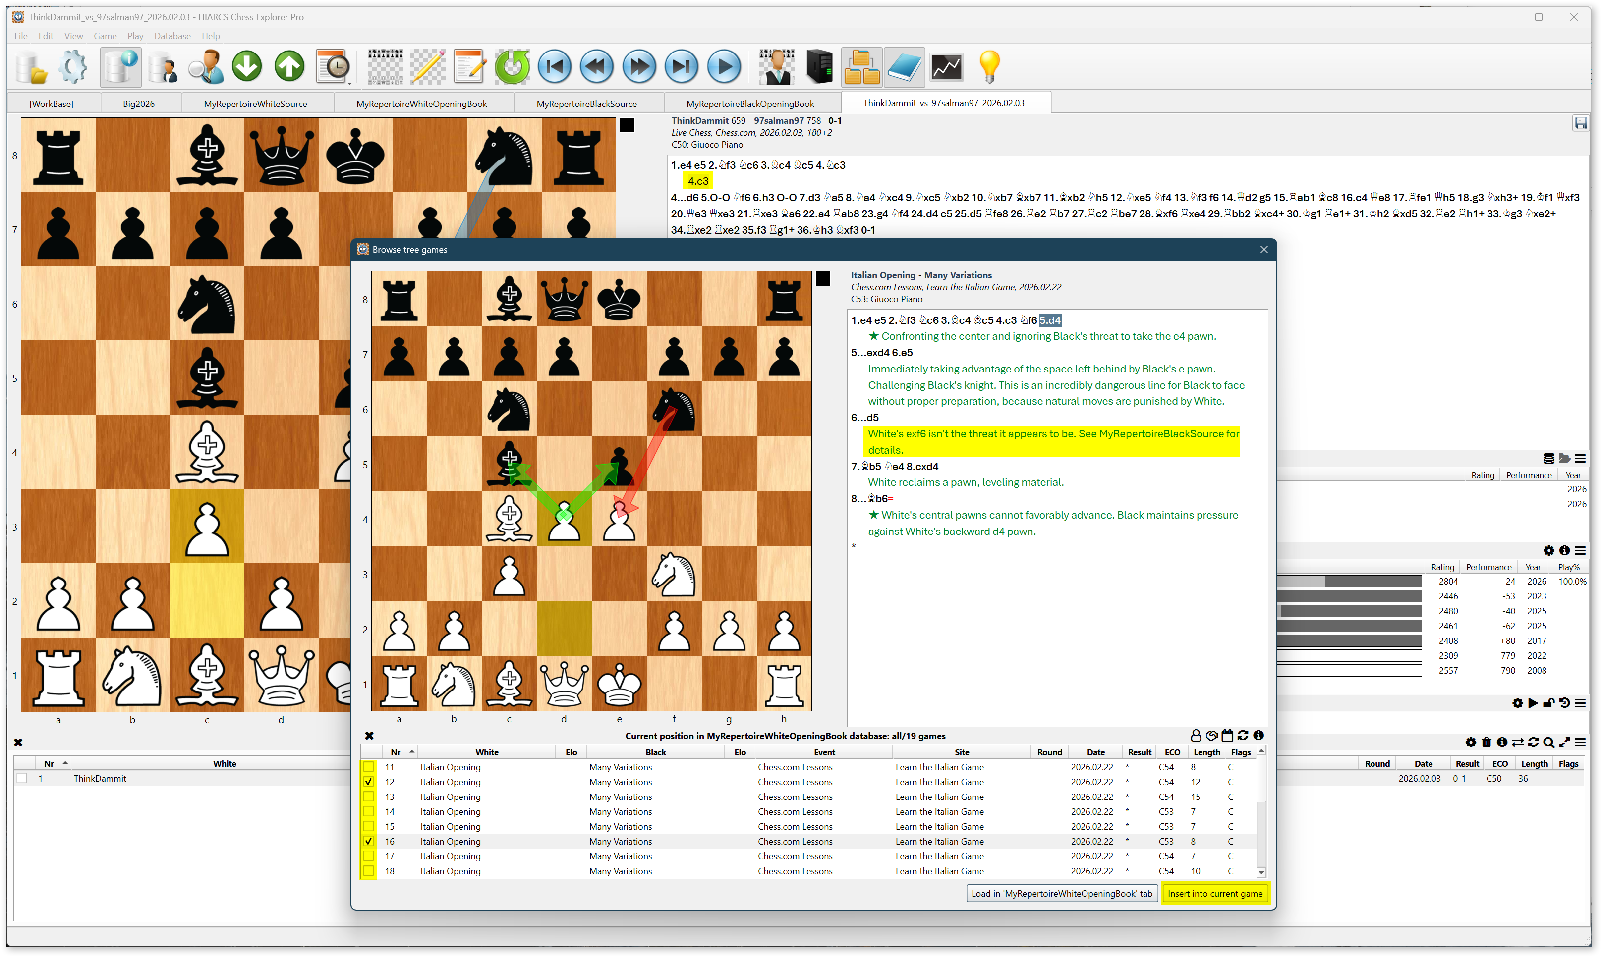Uncheck the box for game 12

point(368,782)
